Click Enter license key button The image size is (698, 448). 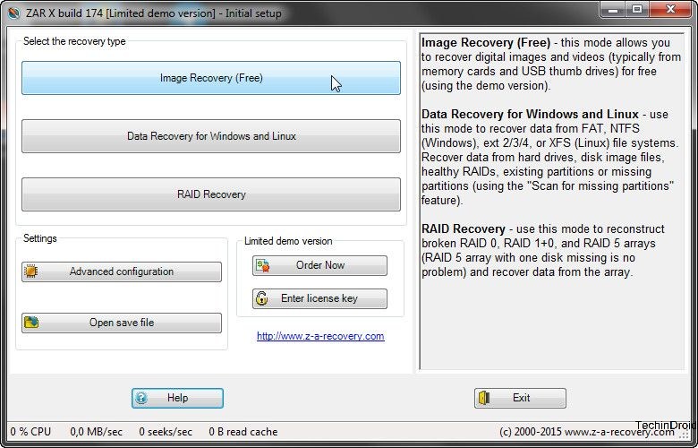[319, 298]
